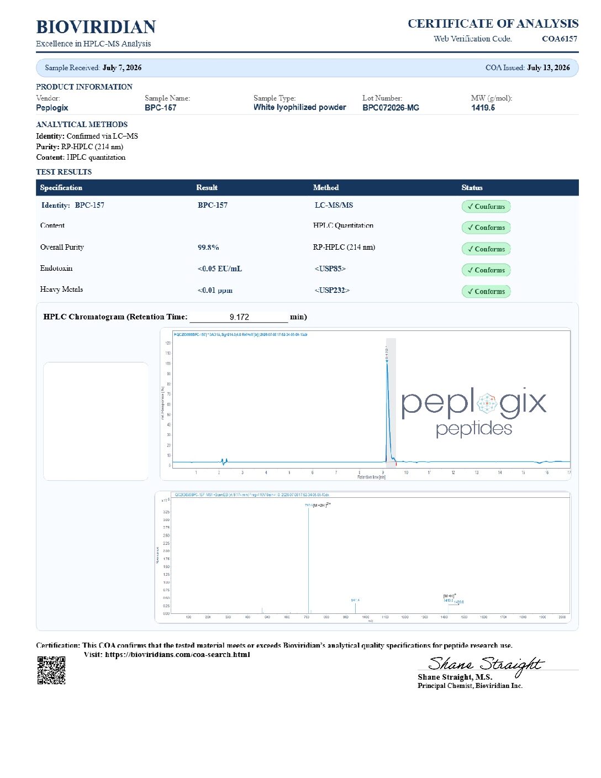Click the mass spectrum plot image
This screenshot has height=778, width=601.
click(x=363, y=558)
